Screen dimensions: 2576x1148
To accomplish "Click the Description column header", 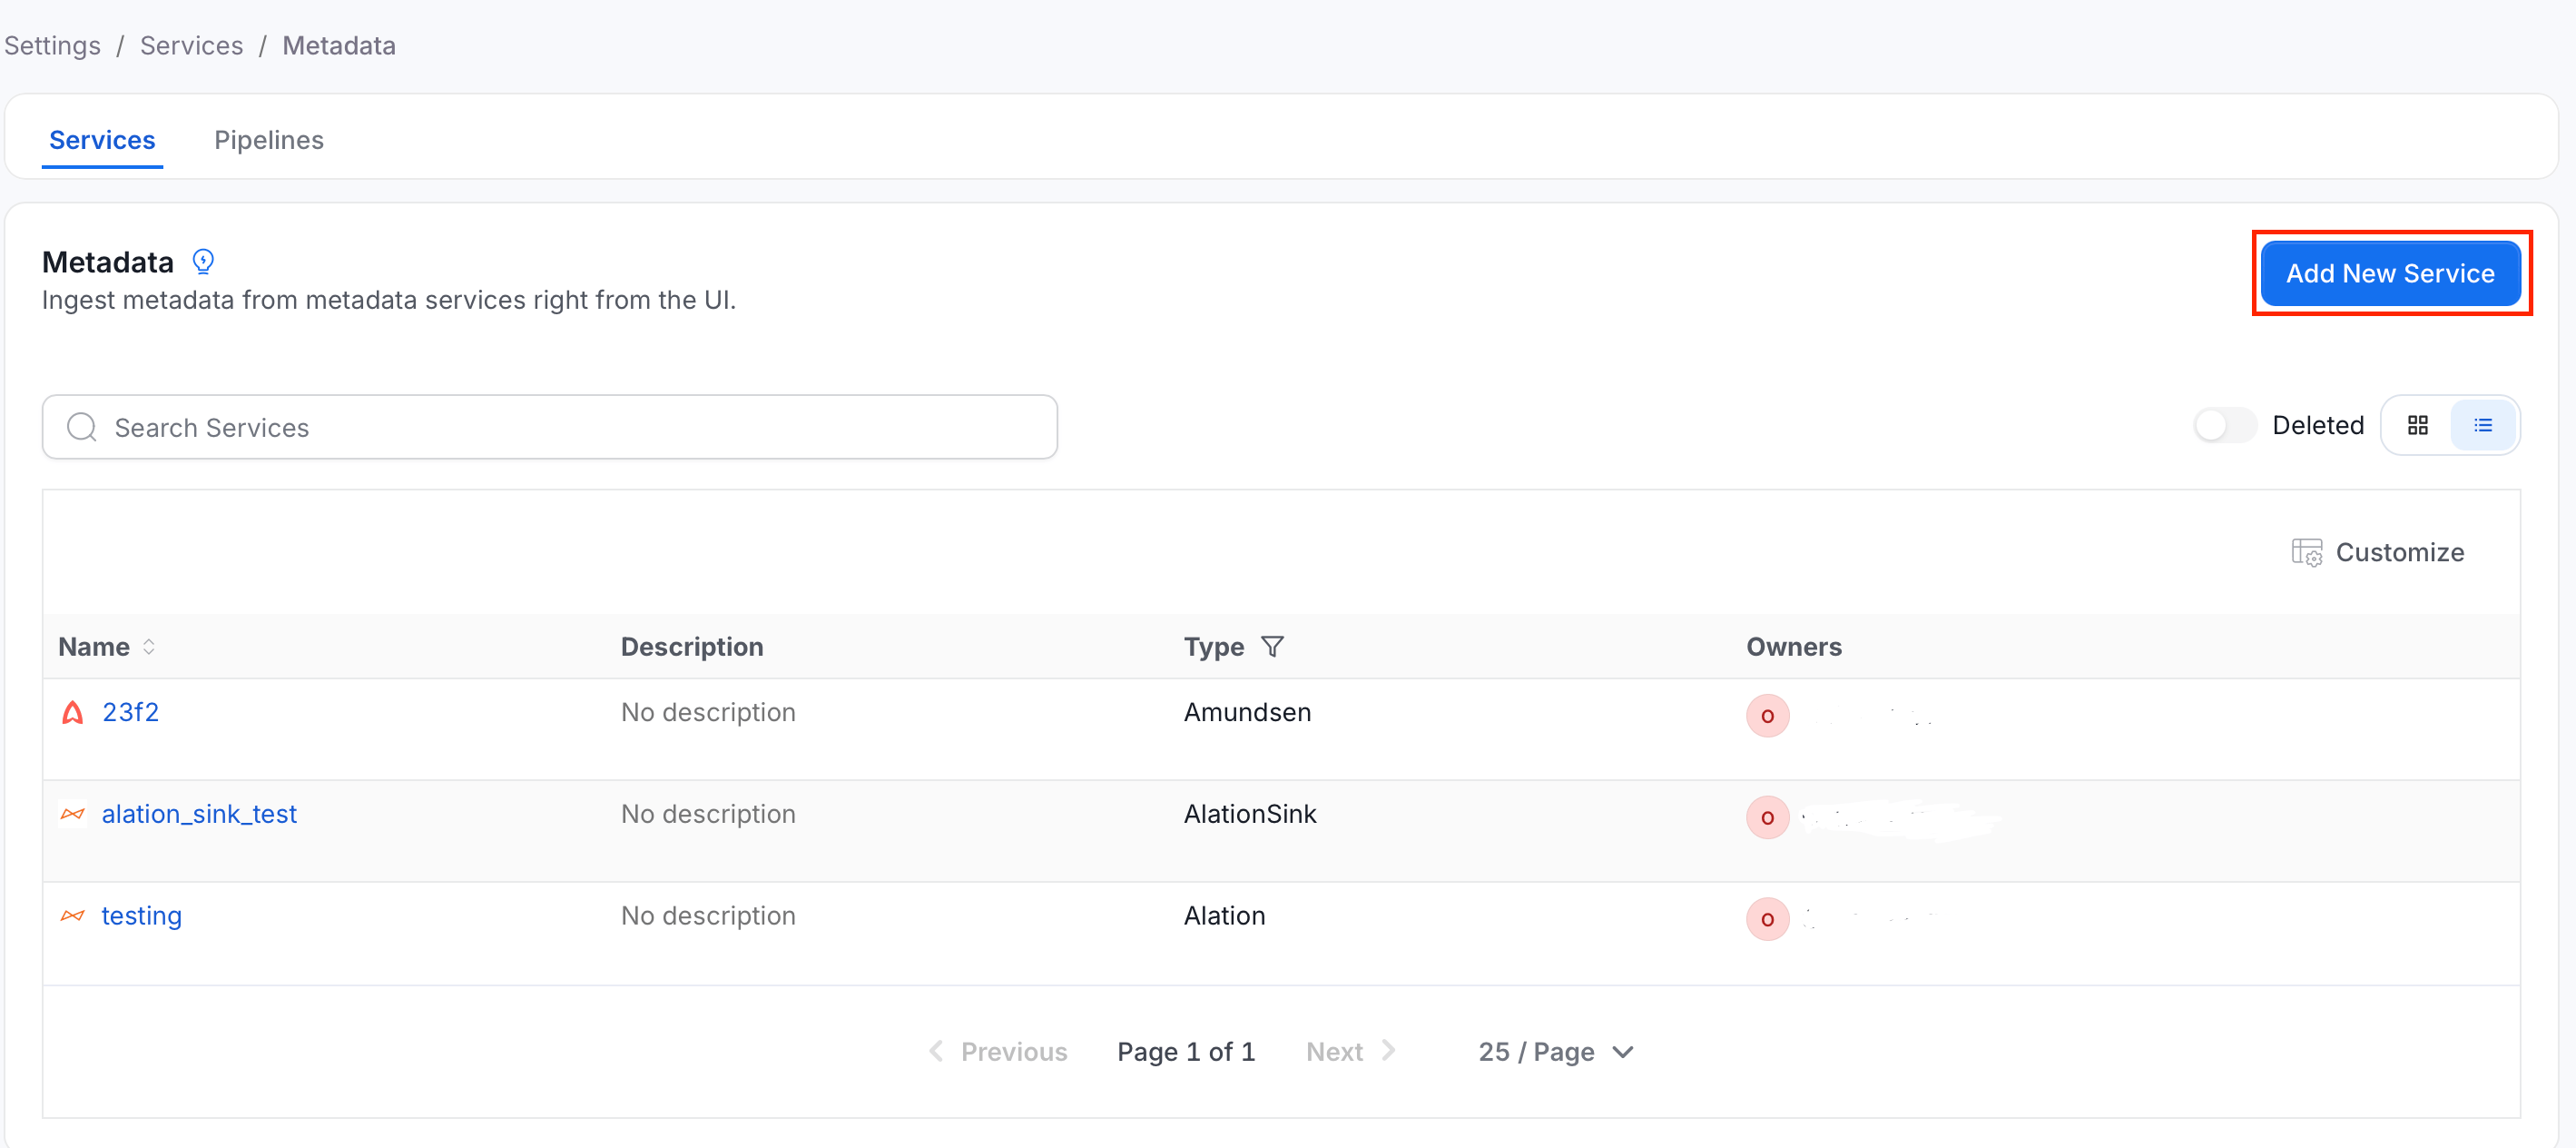I will point(692,647).
